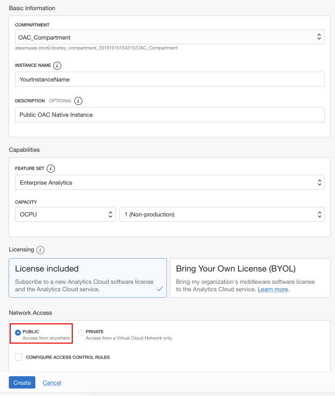The height and width of the screenshot is (396, 335).
Task: Choose Bring Your Own License (BYOL) card
Action: 250,277
